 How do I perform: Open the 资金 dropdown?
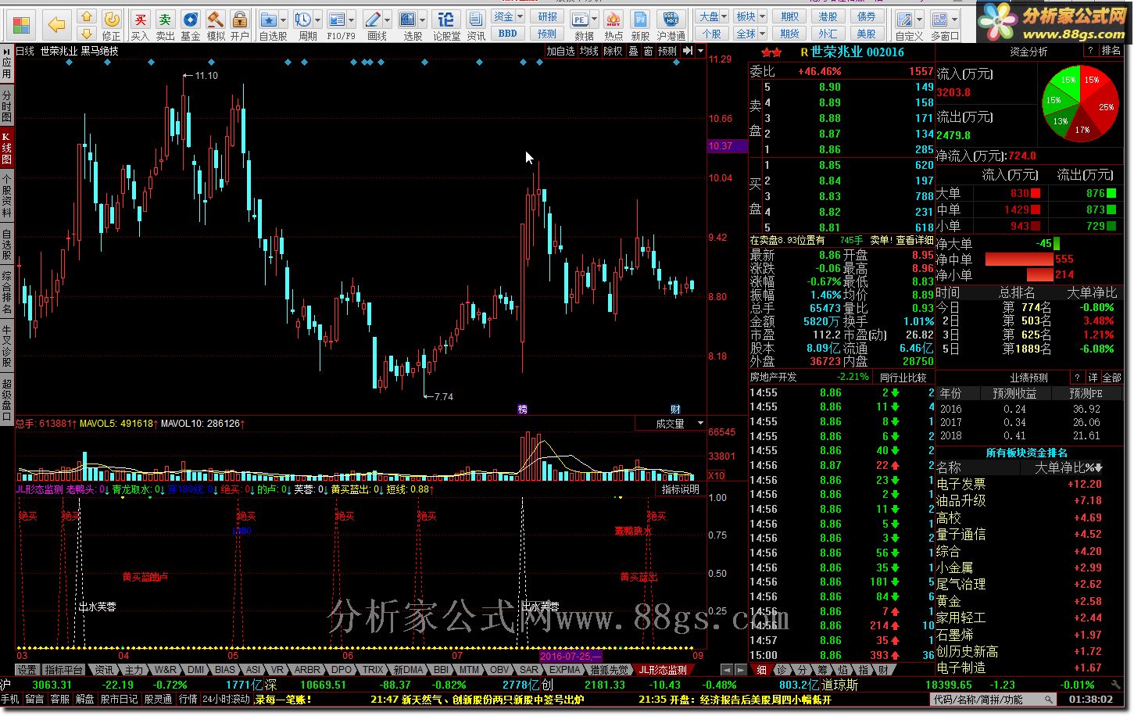[509, 16]
